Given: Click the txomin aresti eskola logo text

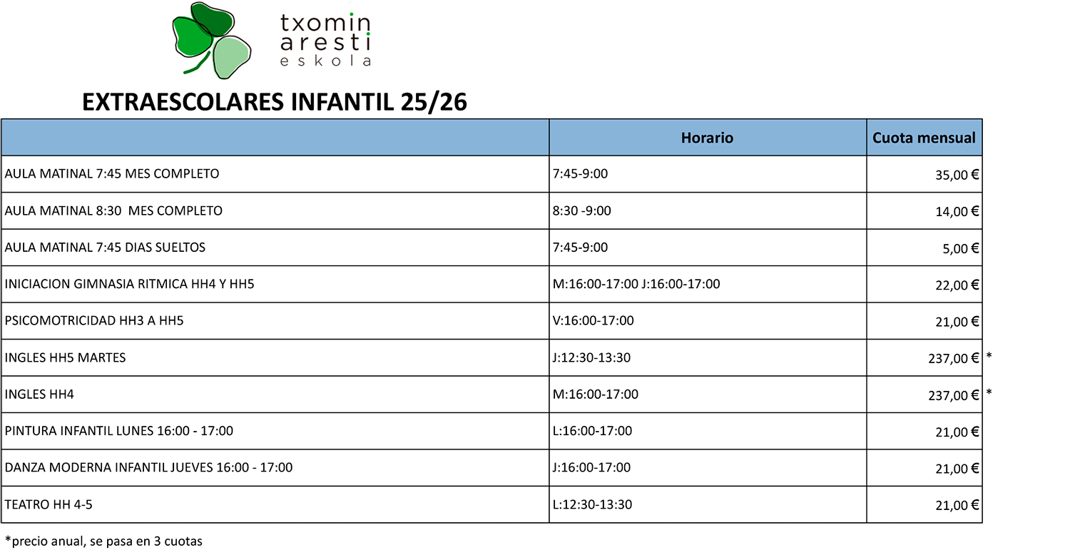Looking at the screenshot, I should (325, 40).
